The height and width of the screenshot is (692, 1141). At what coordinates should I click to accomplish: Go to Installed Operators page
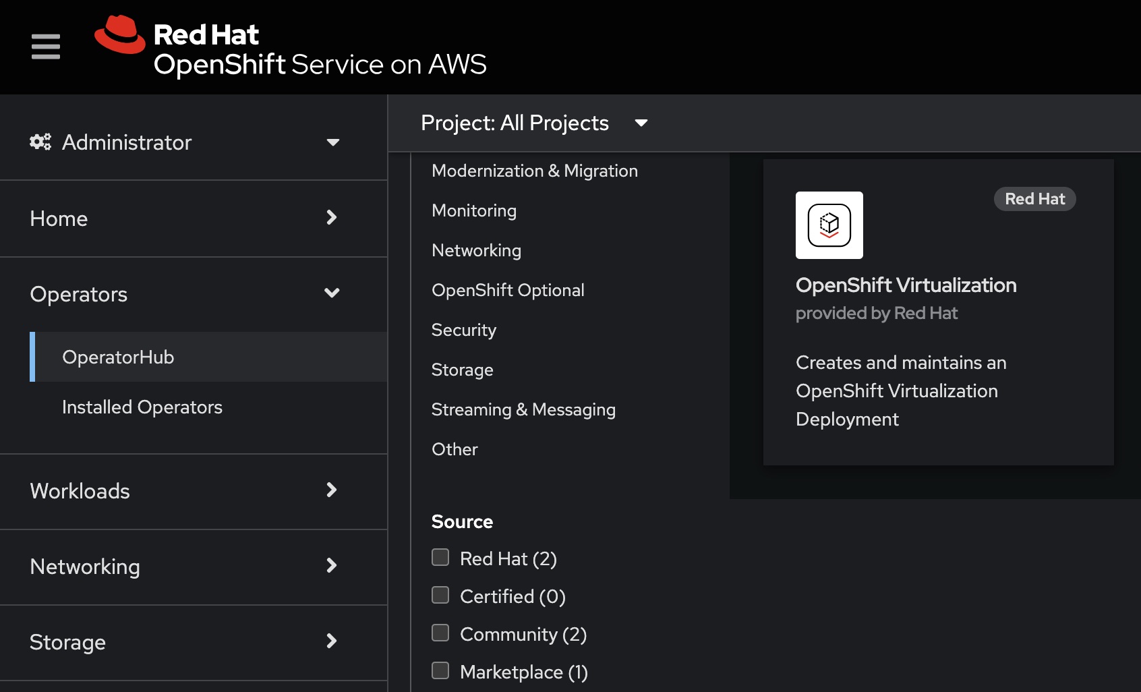[142, 407]
